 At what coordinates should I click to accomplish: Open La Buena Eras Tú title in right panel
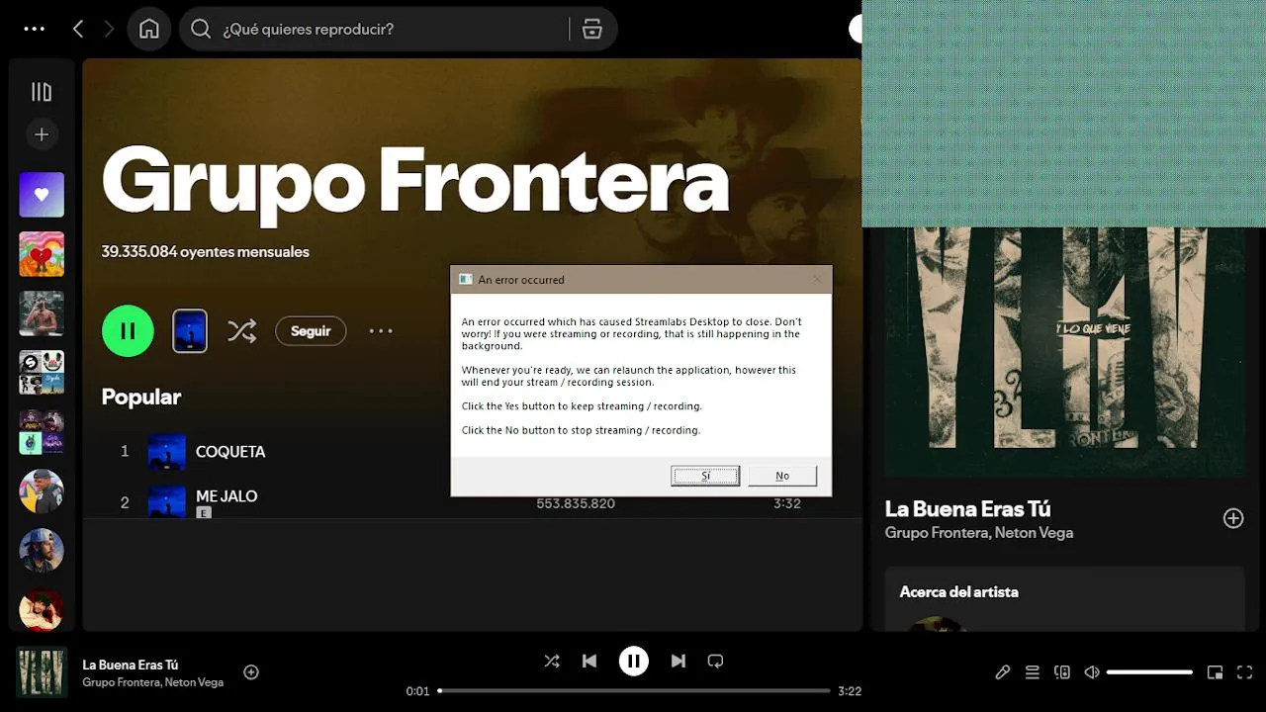(967, 508)
